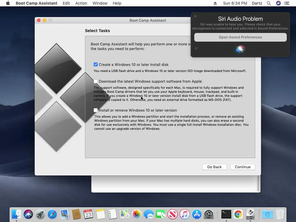Open the Downloads folder in Dock
Image resolution: width=296 pixels, height=222 pixels.
(267, 214)
